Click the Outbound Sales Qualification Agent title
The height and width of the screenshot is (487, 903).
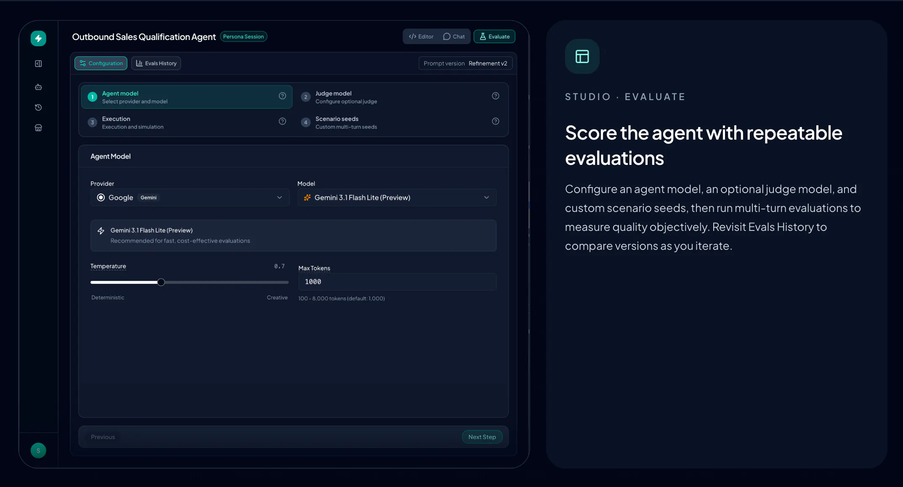tap(144, 37)
